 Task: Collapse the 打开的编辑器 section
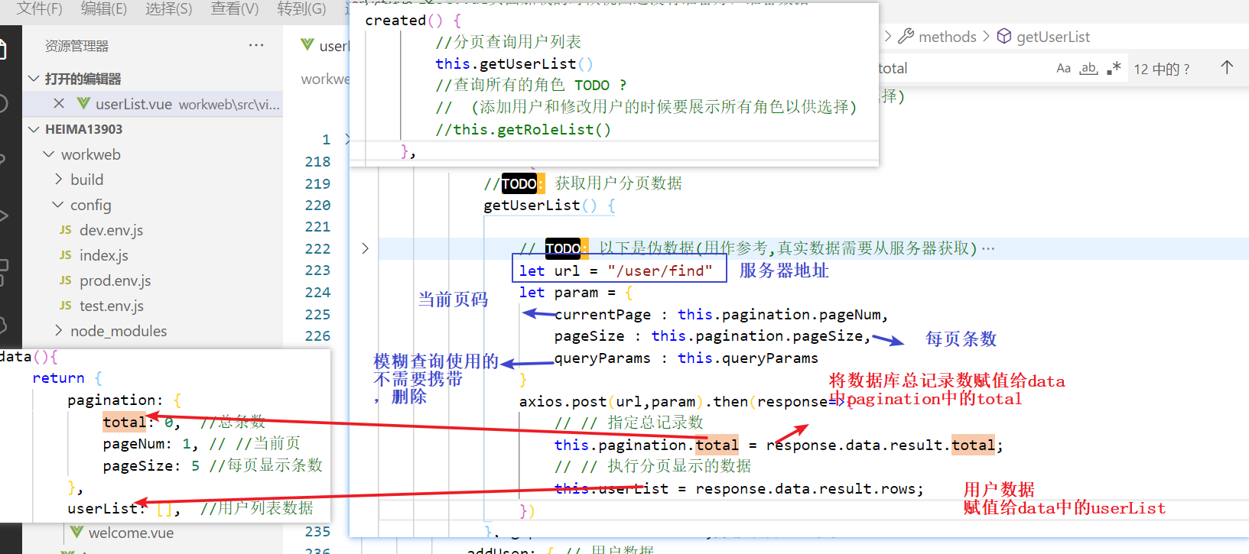coord(34,79)
